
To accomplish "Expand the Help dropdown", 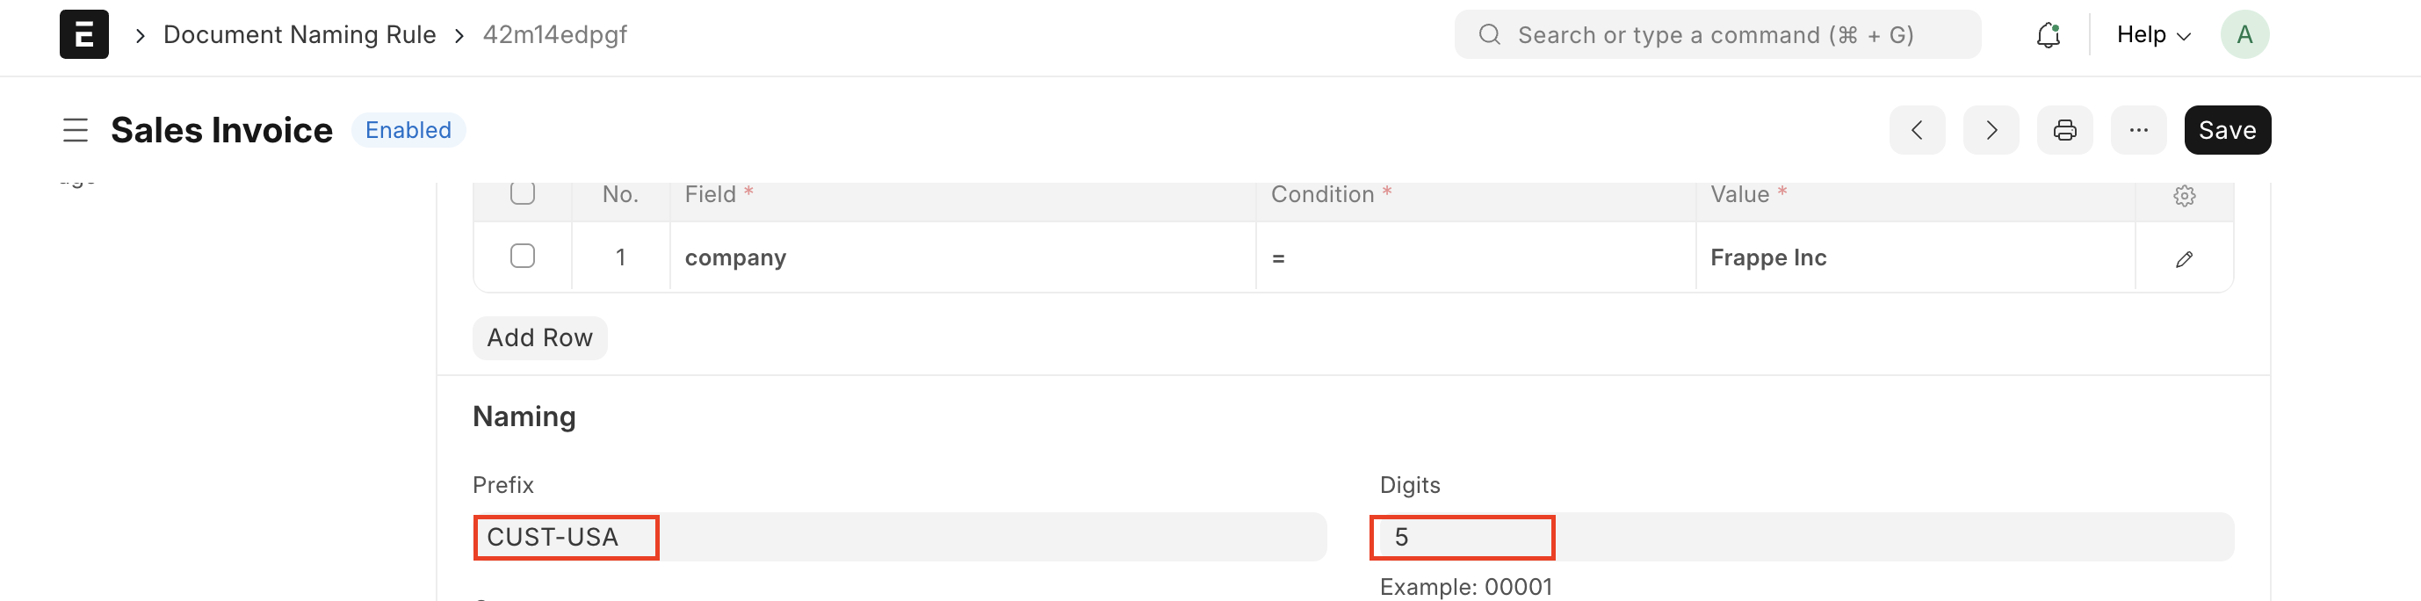I will click(2153, 35).
